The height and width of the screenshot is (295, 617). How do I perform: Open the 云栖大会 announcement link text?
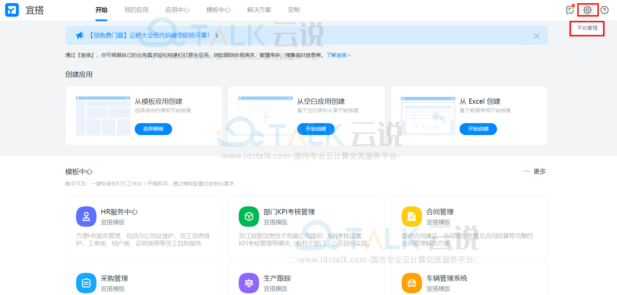[149, 35]
